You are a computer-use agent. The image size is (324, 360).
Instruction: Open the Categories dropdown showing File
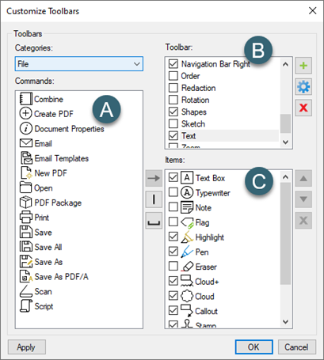(79, 64)
